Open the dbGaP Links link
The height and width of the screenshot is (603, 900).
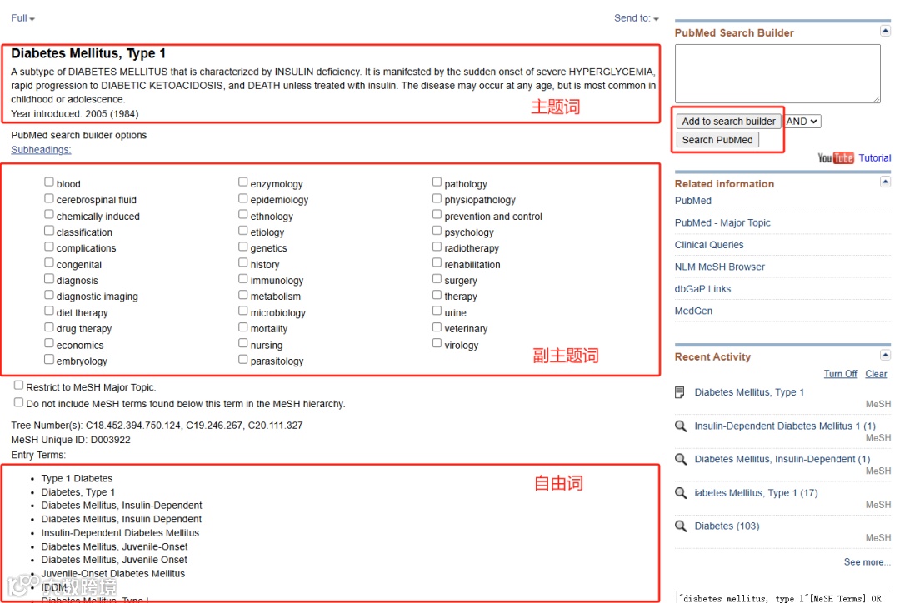(702, 289)
